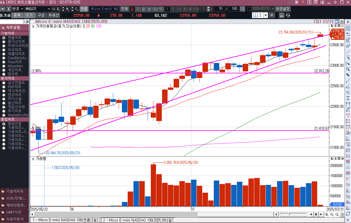Viewport: 351px width, 223px height.
Task: Click the zoom in magnifier icon
Action: tap(326, 215)
